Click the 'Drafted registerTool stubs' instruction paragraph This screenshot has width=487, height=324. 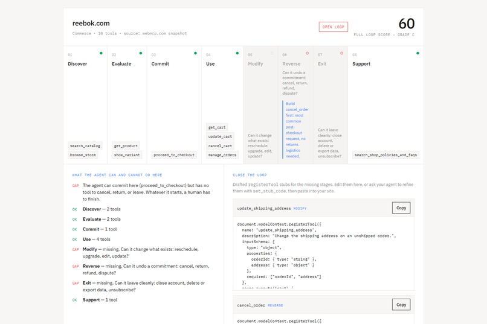[323, 188]
